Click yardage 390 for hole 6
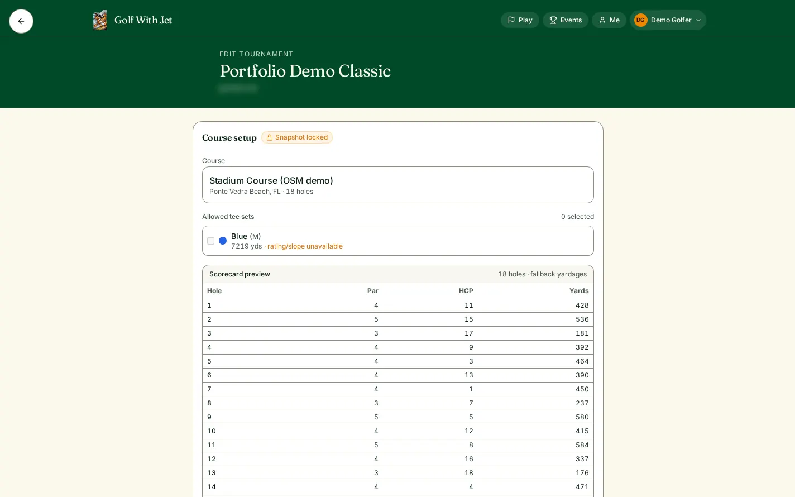The image size is (795, 497). [582, 375]
